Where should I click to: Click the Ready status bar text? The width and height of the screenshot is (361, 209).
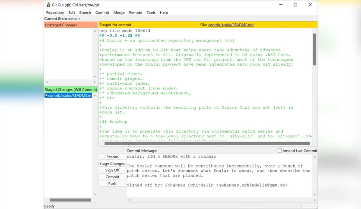coord(50,206)
